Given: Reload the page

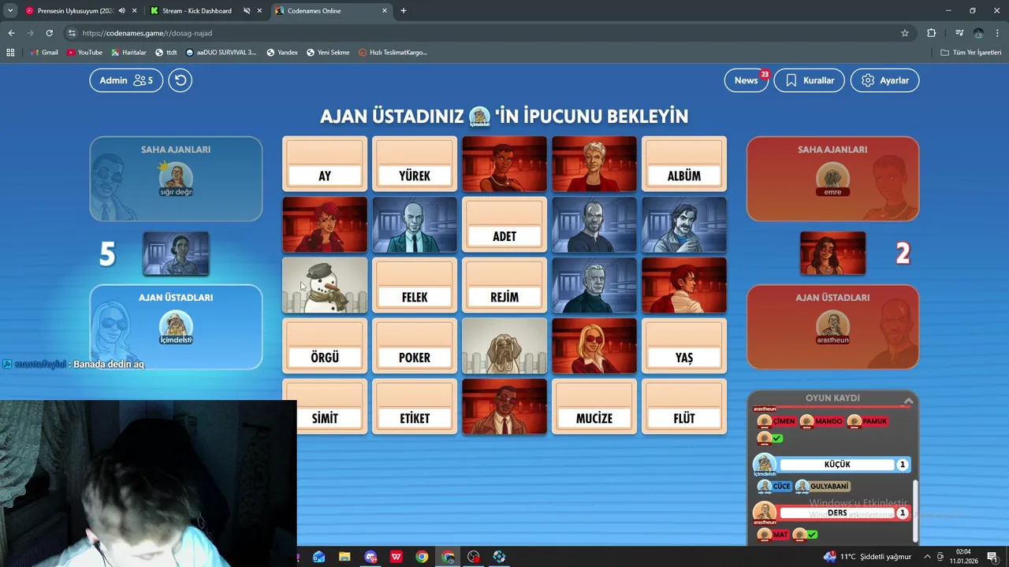Looking at the screenshot, I should pyautogui.click(x=49, y=33).
